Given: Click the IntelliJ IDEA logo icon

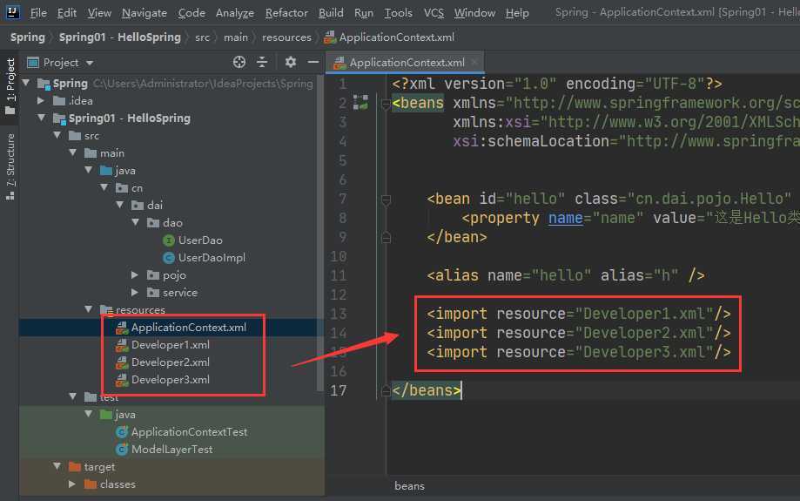Looking at the screenshot, I should (x=12, y=11).
